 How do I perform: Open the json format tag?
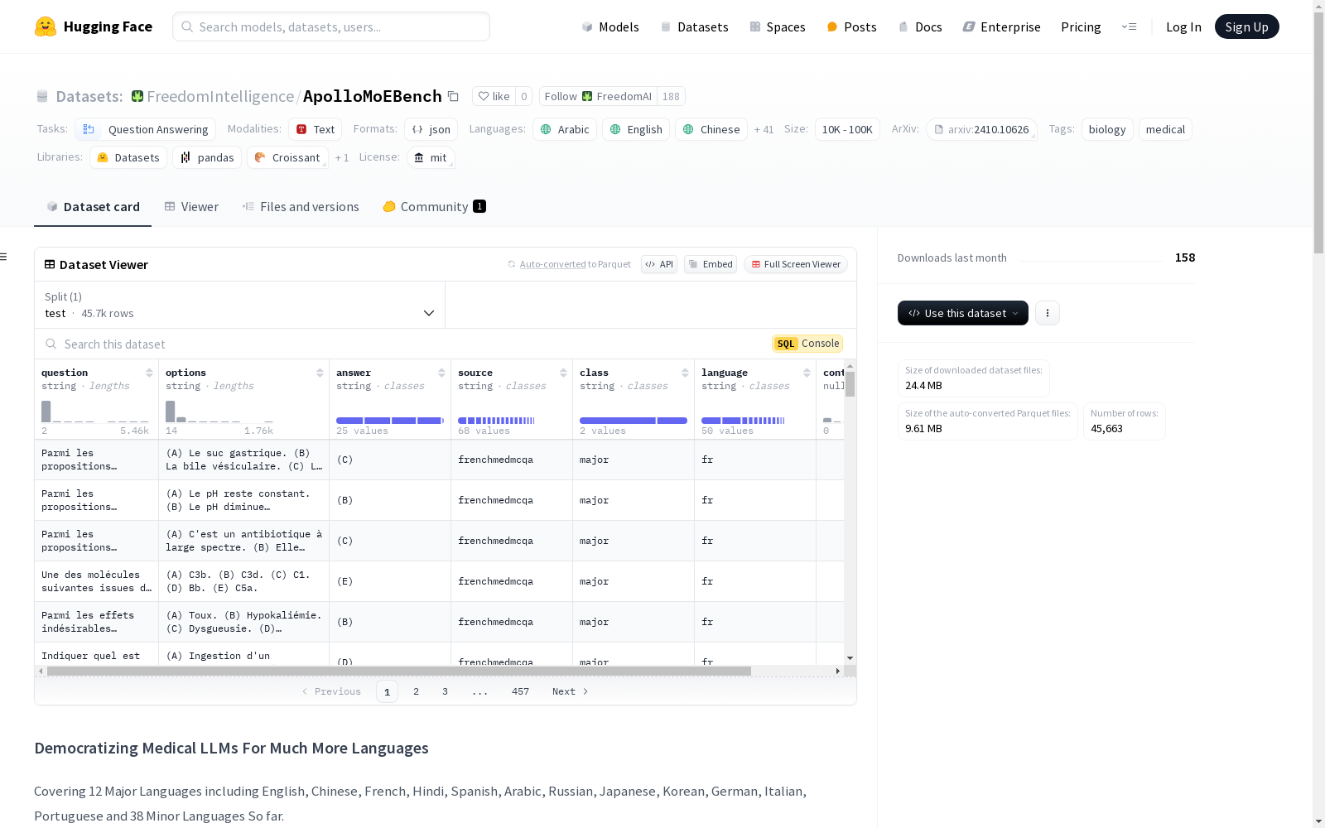click(431, 129)
